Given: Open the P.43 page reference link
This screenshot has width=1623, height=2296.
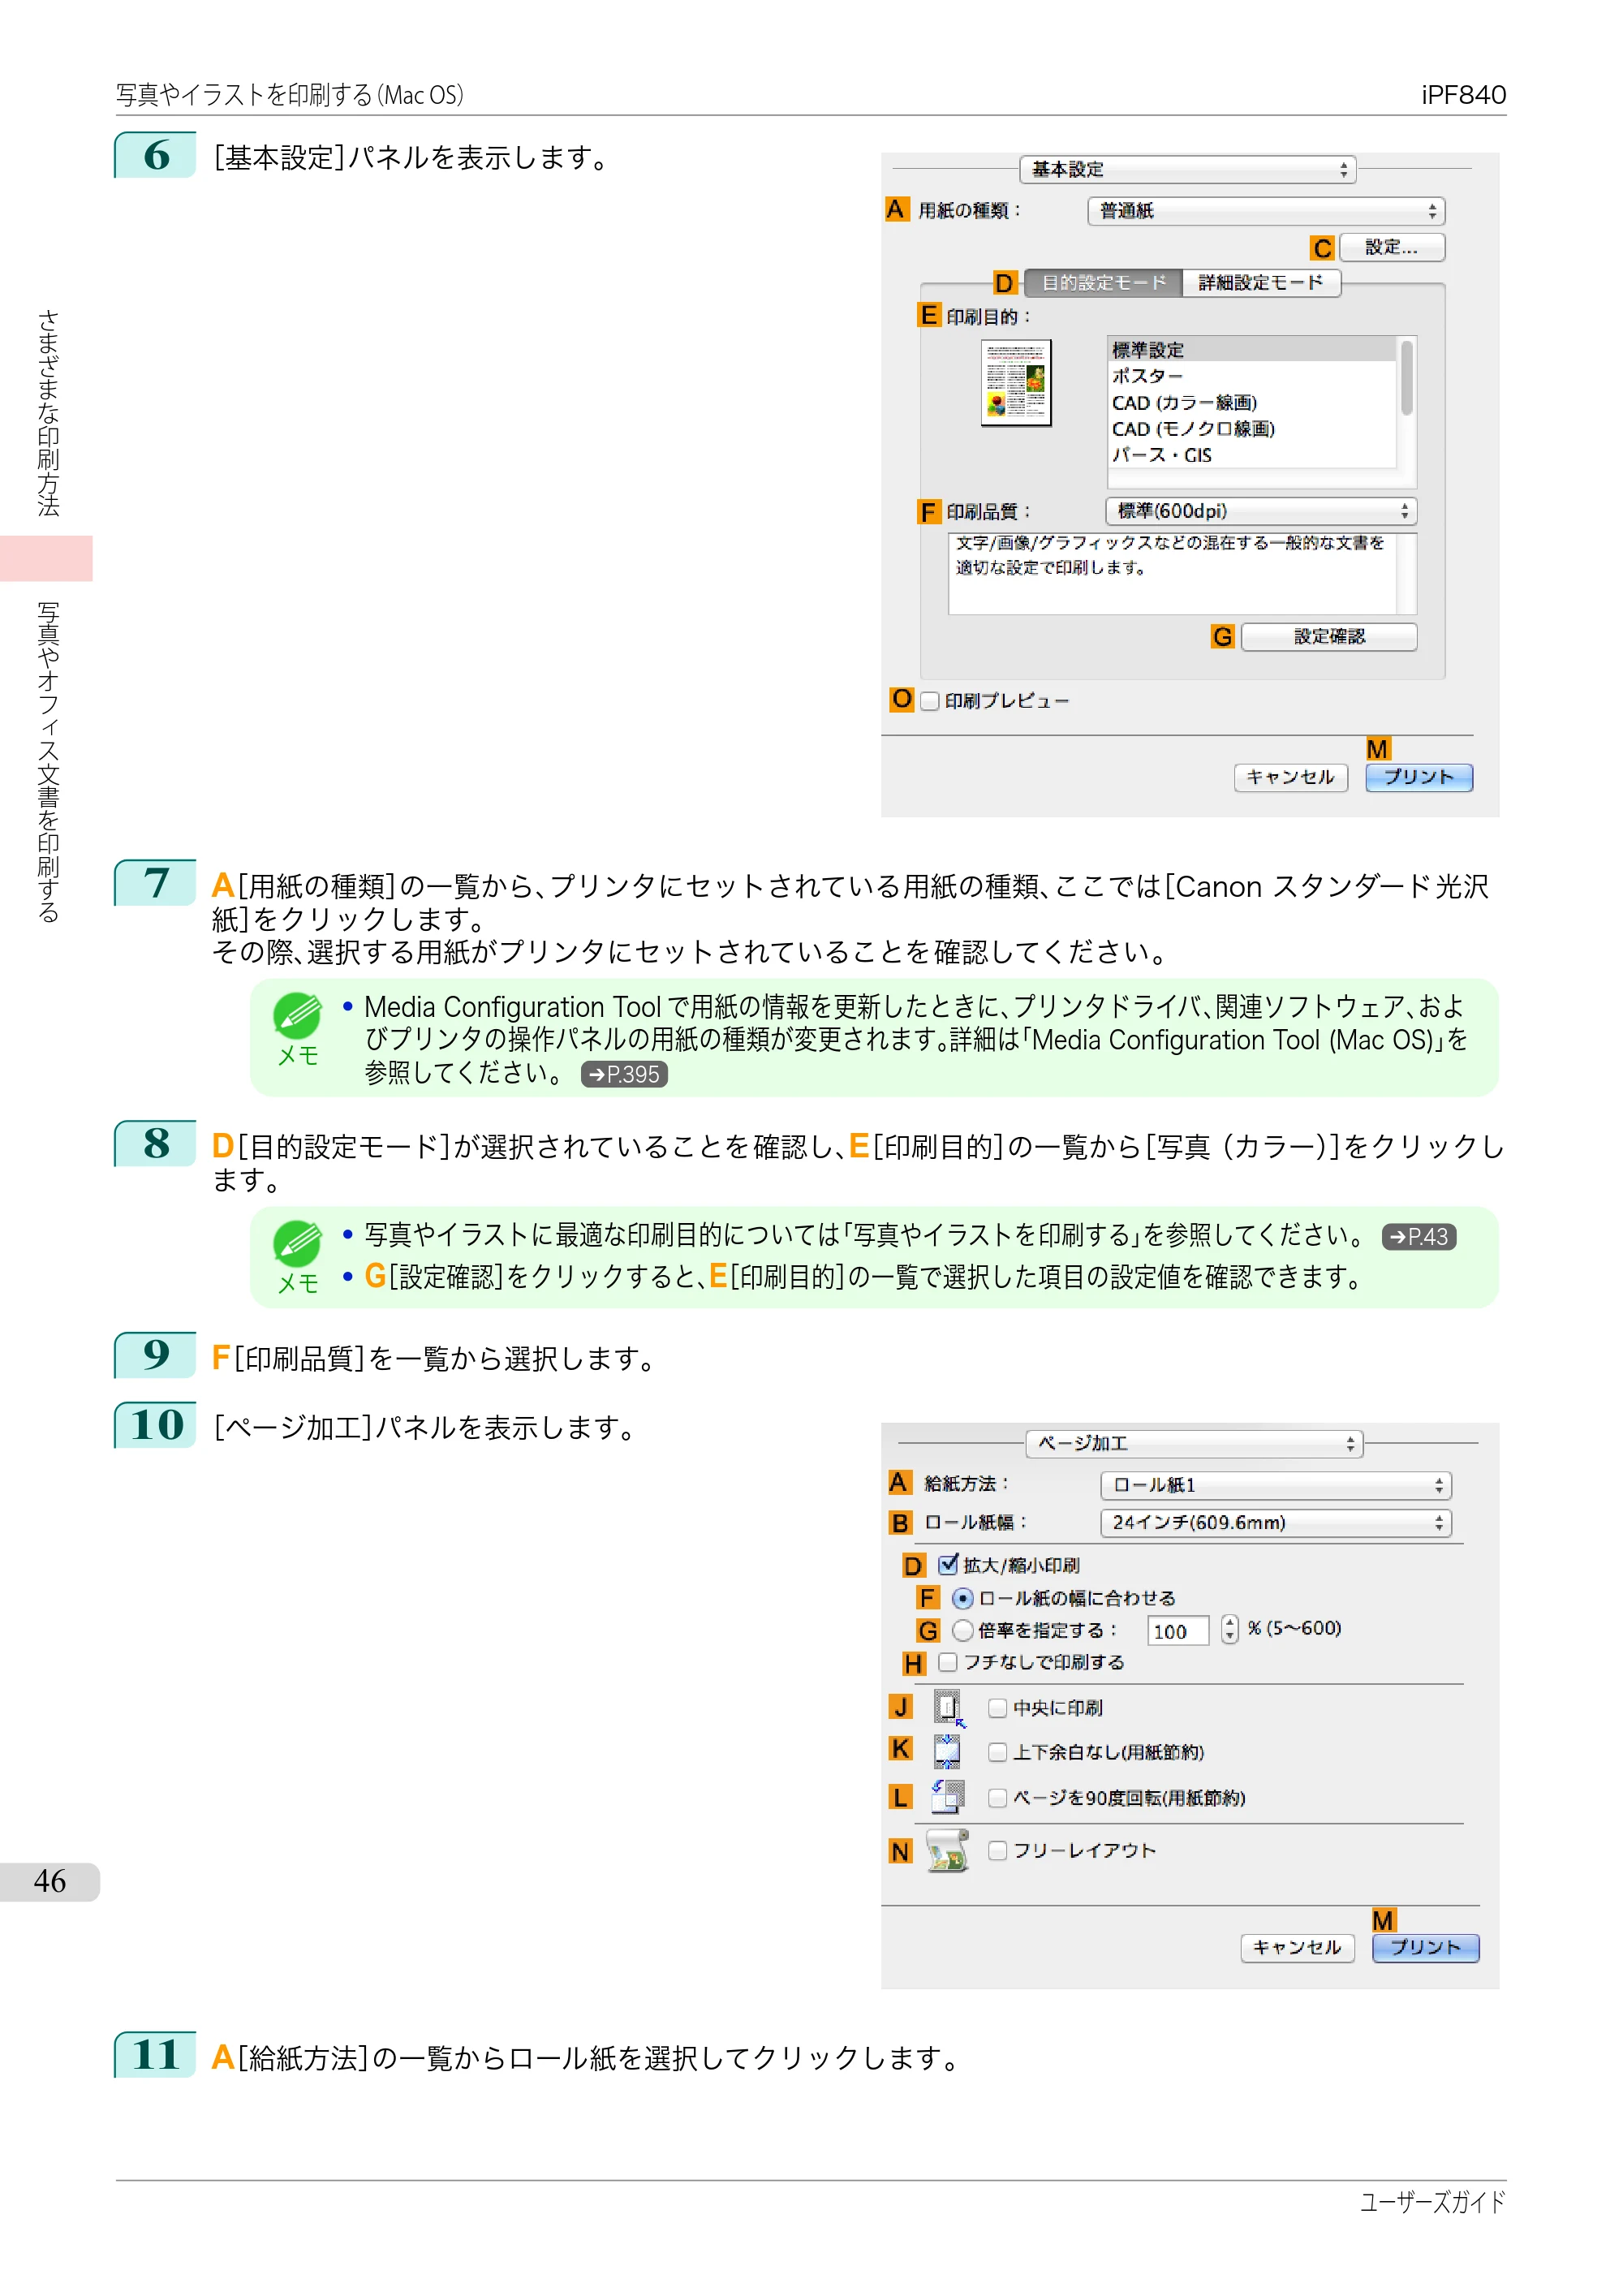Looking at the screenshot, I should tap(1418, 1237).
